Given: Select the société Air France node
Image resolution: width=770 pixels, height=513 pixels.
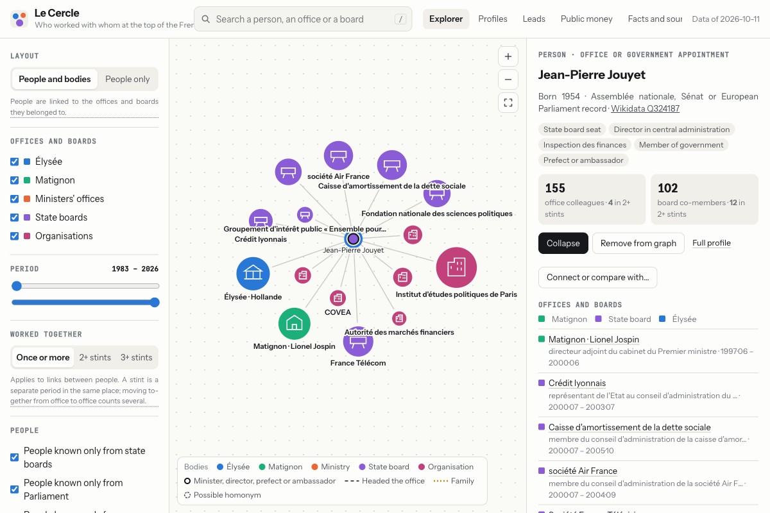Looking at the screenshot, I should click(x=338, y=156).
